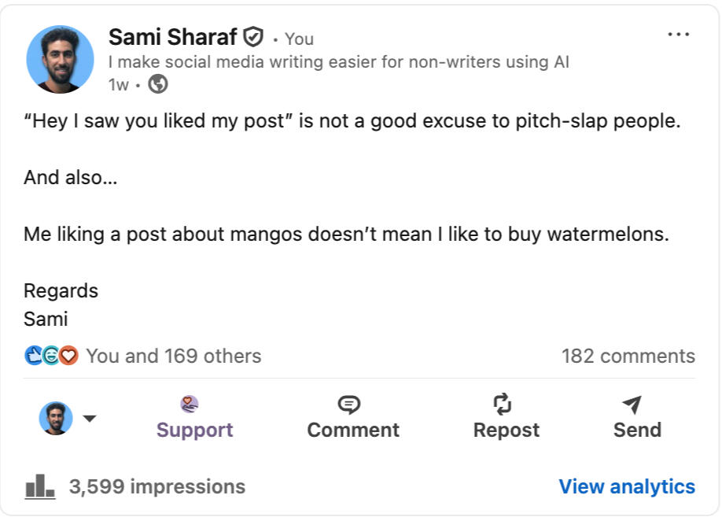Click the View analytics link

(x=626, y=486)
